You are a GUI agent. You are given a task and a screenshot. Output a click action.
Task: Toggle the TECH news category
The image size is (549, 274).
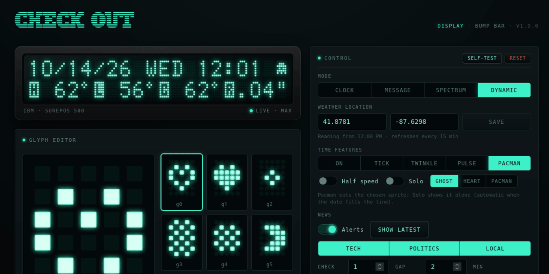(353, 248)
